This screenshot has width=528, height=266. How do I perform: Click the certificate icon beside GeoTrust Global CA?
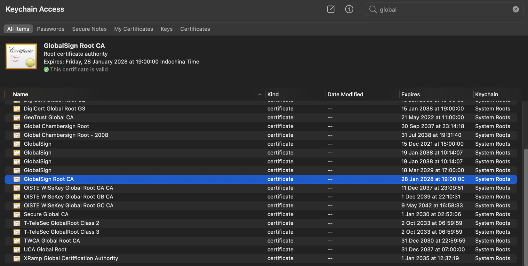(x=17, y=117)
